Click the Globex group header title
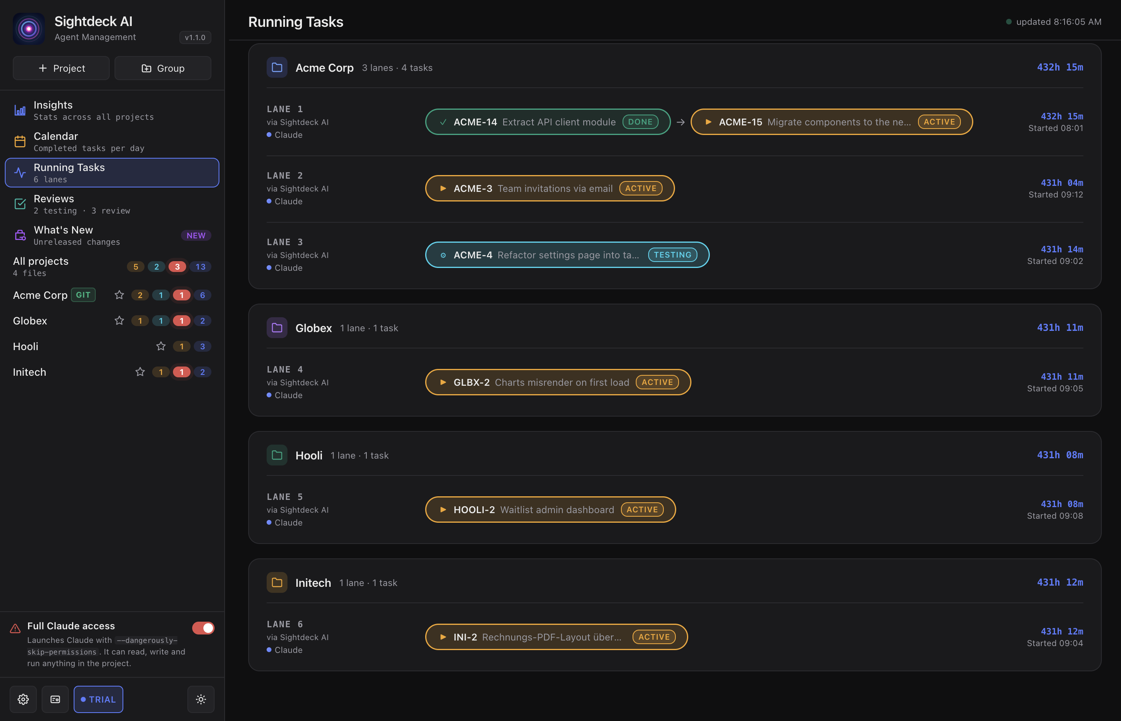The width and height of the screenshot is (1121, 721). (314, 328)
